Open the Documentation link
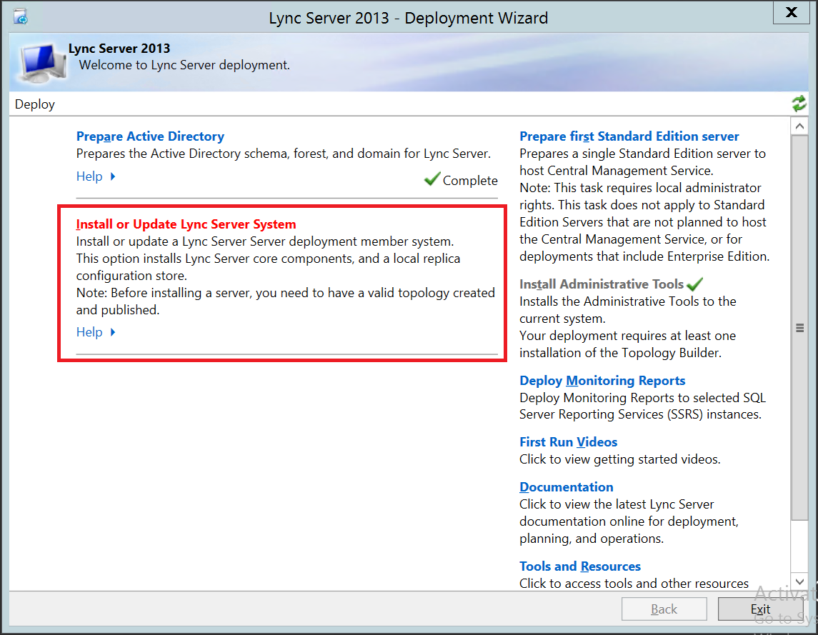 tap(567, 487)
